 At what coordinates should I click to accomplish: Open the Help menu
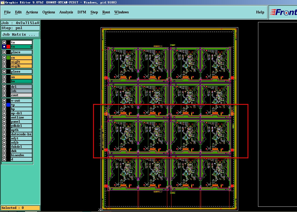260,12
